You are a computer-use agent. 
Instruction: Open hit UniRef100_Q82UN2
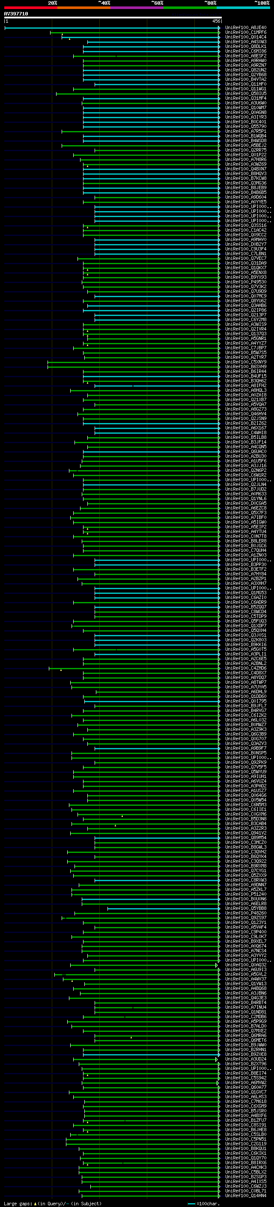click(x=246, y=70)
